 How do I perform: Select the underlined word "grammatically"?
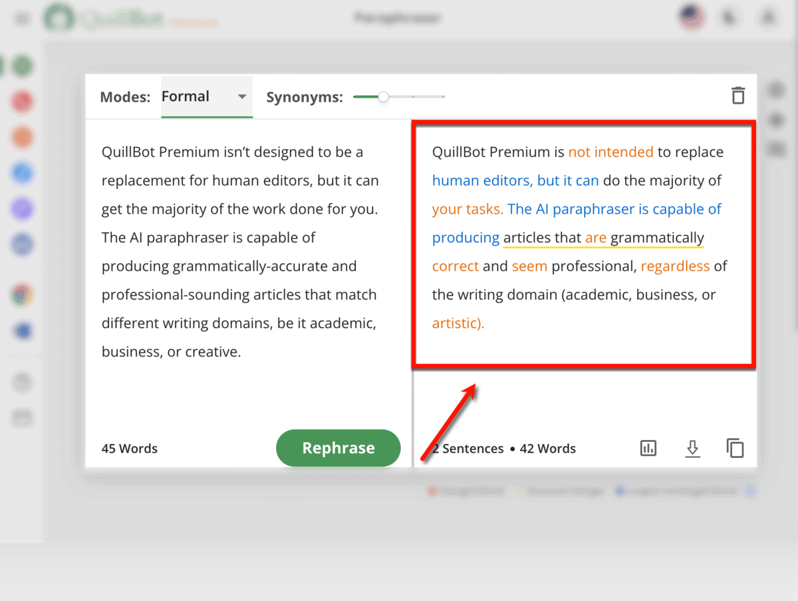657,238
